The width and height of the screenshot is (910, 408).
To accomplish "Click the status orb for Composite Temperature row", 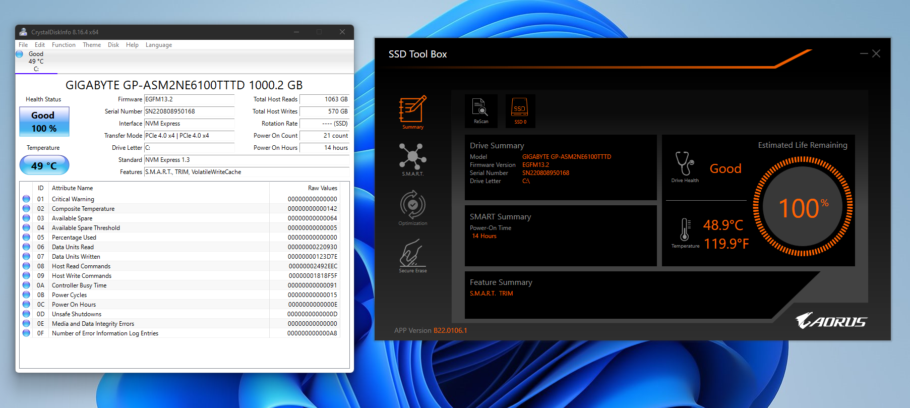I will (x=26, y=208).
